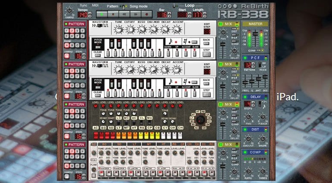
Task: Move the PCF Freq slider
Action: tap(245, 82)
